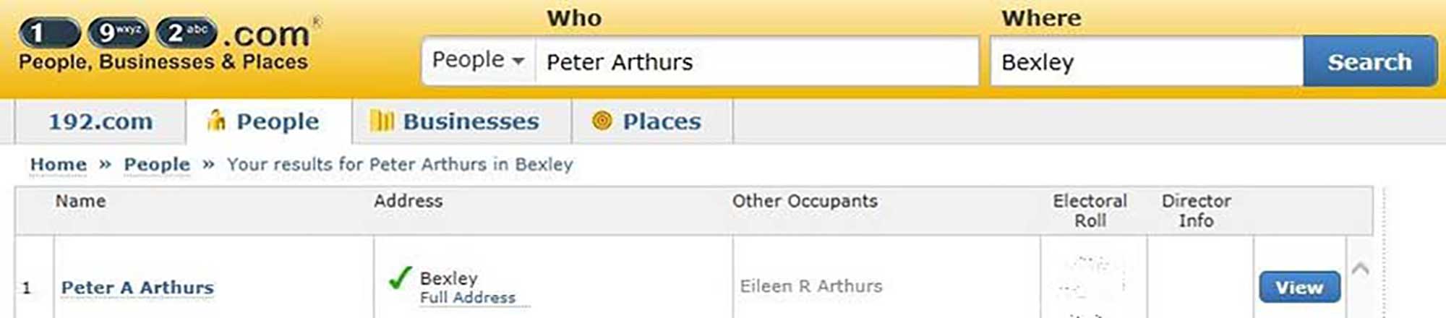Open the Peter A Arthurs result link
The image size is (1446, 318).
pos(137,288)
